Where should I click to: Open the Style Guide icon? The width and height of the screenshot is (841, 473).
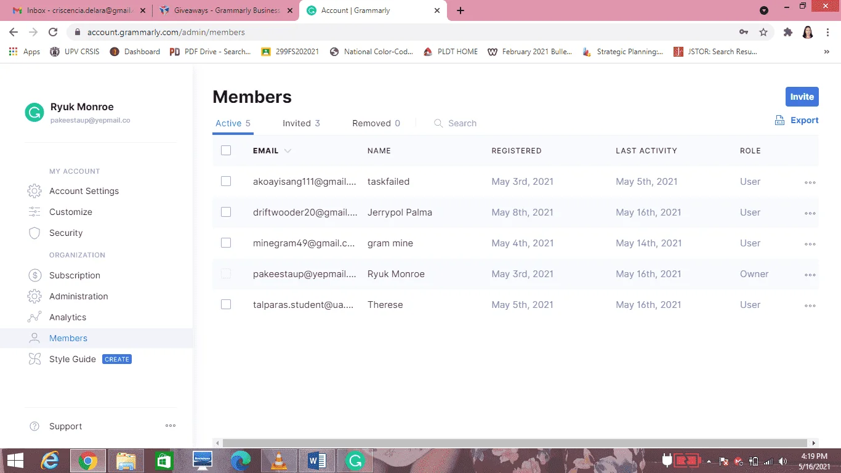34,359
